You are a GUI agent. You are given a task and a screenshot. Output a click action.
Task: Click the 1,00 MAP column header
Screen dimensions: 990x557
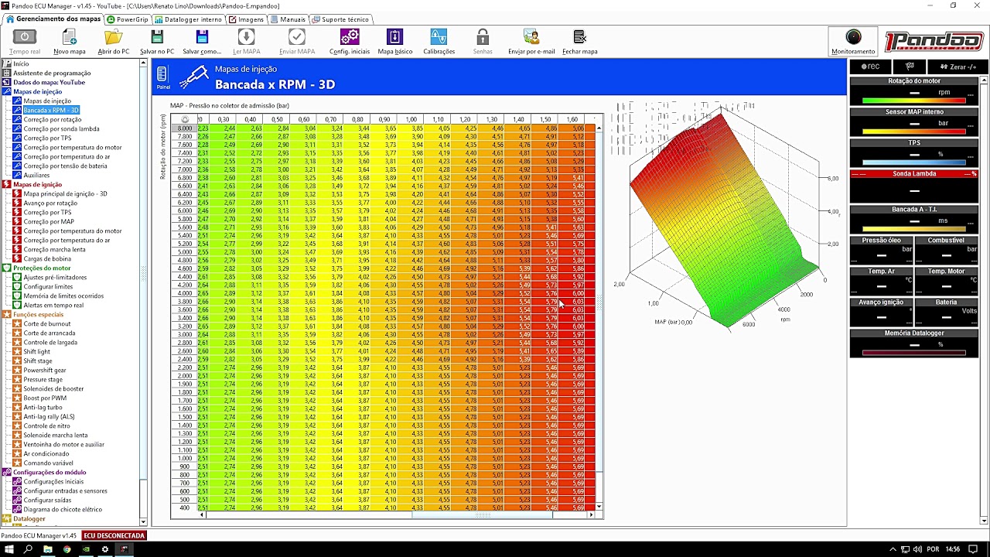tap(411, 119)
